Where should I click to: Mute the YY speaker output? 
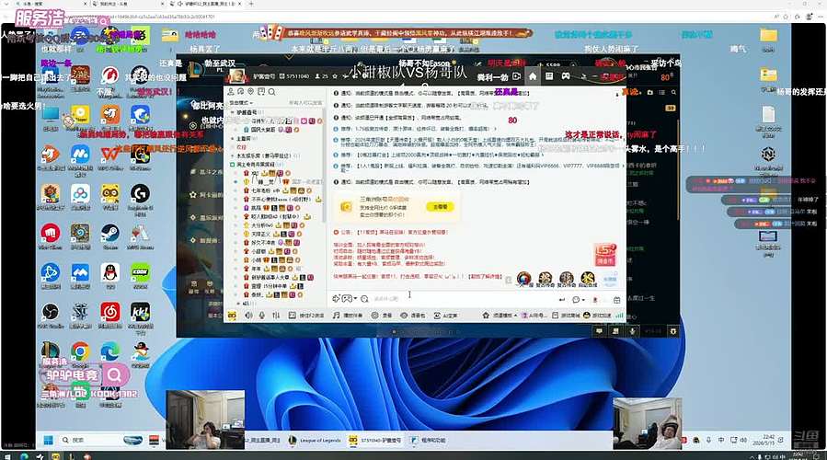pos(248,315)
